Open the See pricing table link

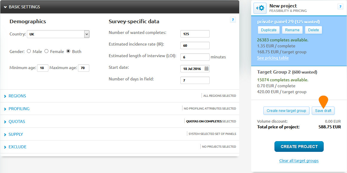tap(273, 58)
